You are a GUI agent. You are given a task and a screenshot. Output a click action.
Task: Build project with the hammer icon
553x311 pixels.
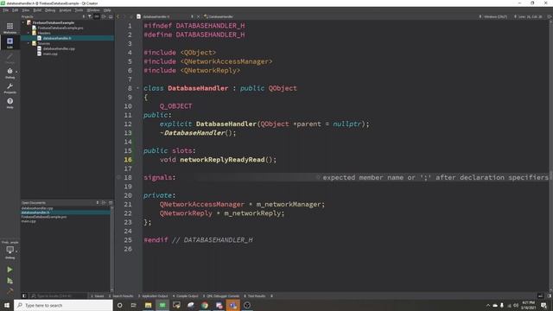click(x=10, y=291)
